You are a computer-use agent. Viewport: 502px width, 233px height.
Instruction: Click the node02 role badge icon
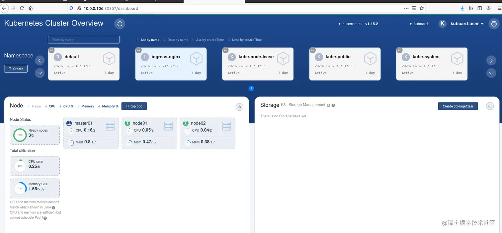[x=186, y=123]
